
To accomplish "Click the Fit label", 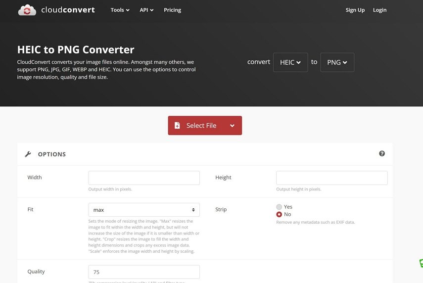I will coord(30,209).
